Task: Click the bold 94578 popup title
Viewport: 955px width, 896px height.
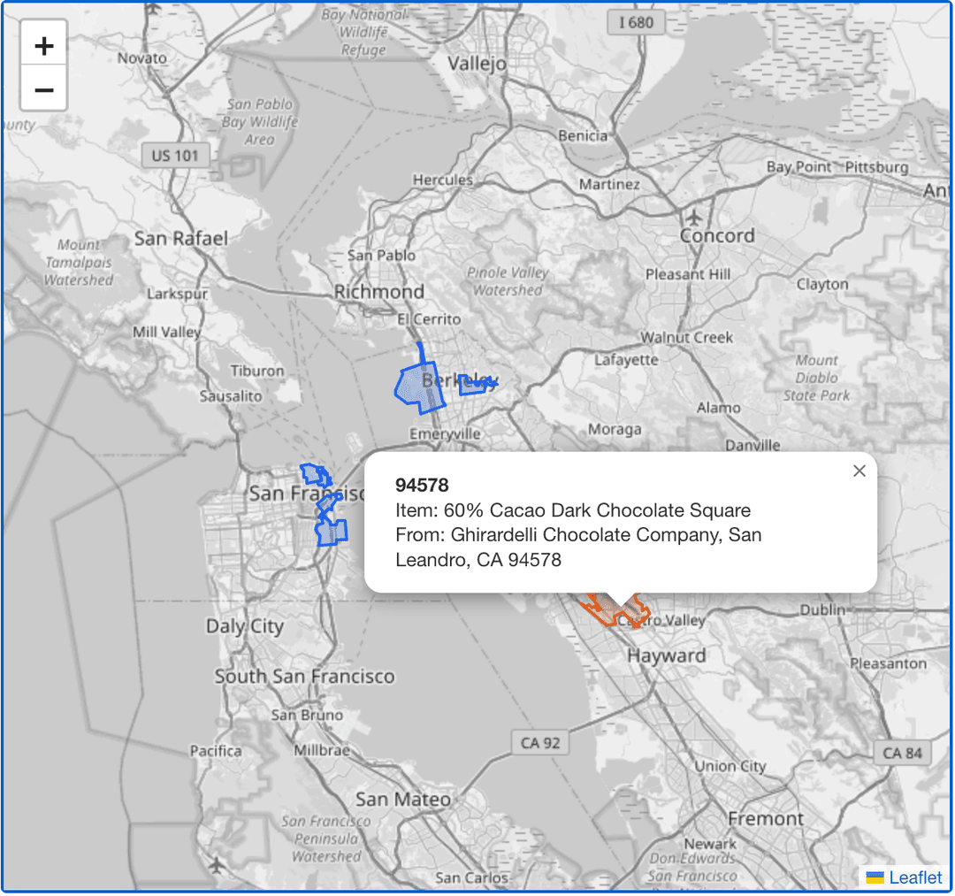Action: [x=422, y=485]
